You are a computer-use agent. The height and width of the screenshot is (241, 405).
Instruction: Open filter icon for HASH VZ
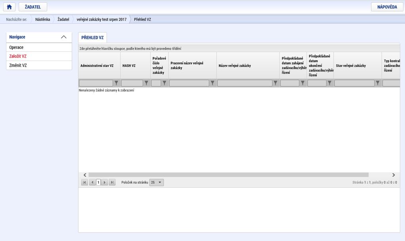(146, 83)
